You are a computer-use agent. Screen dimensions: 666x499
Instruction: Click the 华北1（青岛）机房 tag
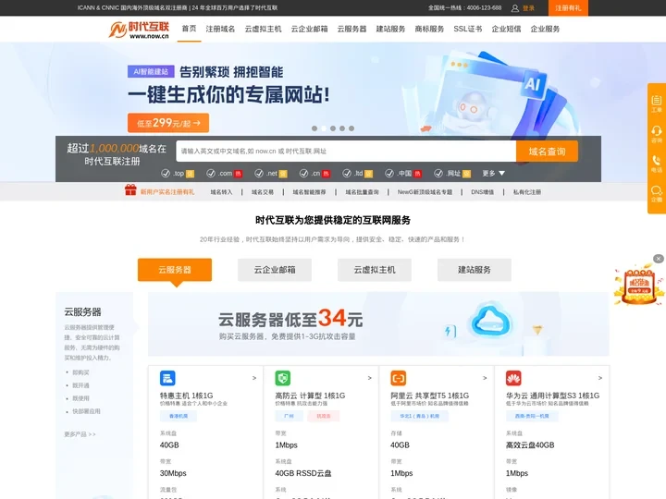tap(420, 416)
